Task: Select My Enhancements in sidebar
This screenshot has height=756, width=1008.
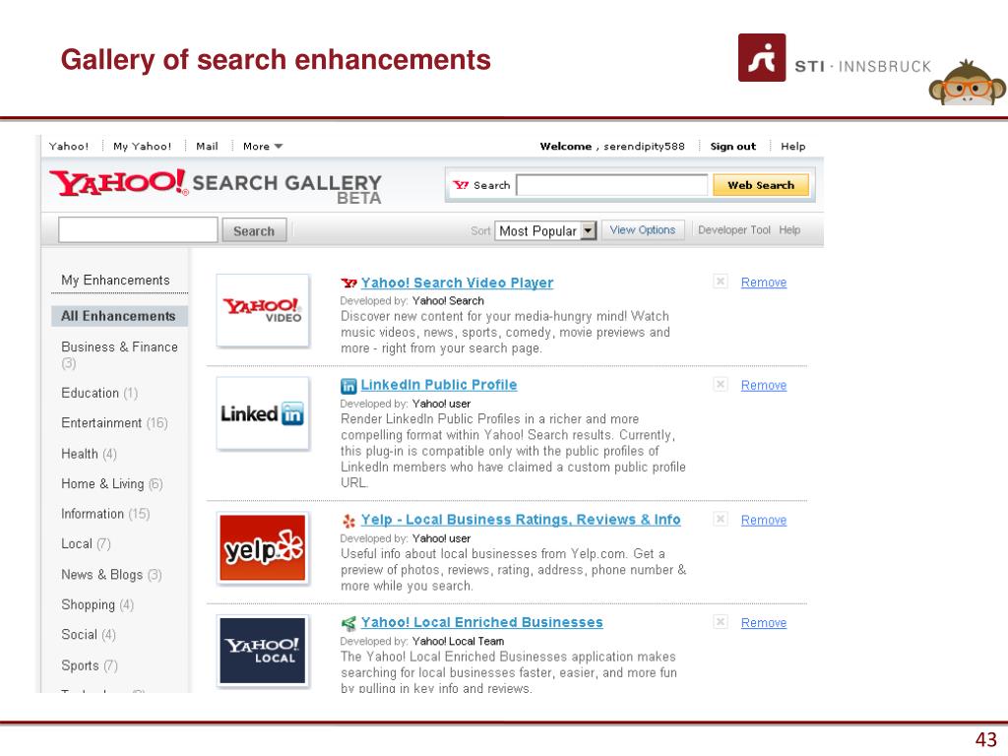Action: click(116, 281)
